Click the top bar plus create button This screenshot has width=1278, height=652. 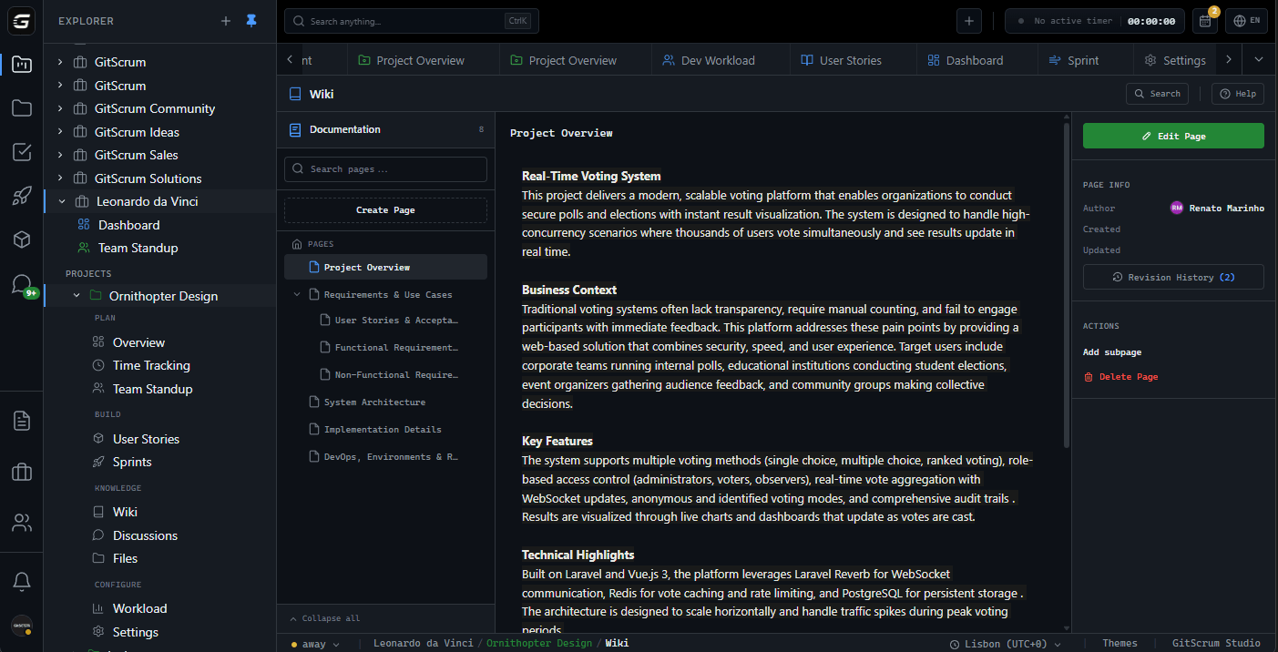(968, 21)
